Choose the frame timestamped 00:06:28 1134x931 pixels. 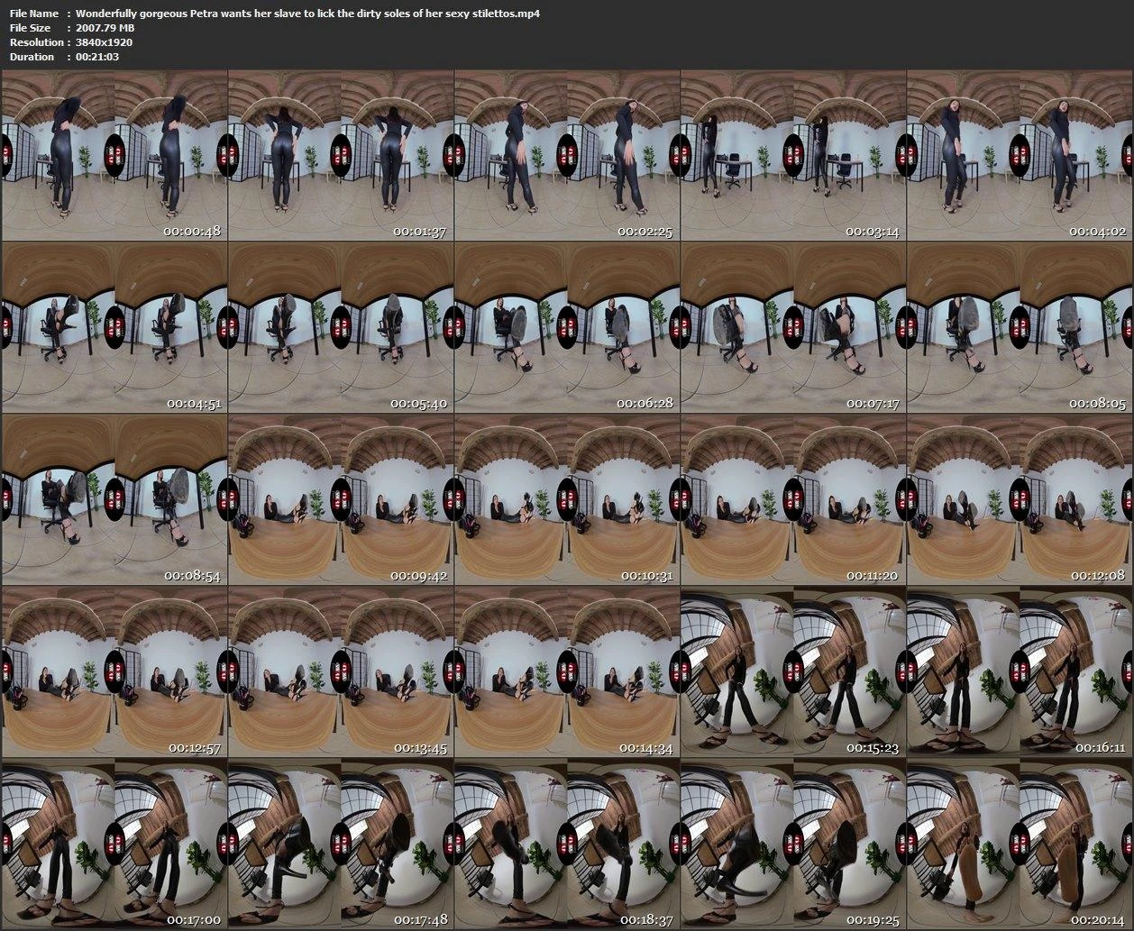566,328
